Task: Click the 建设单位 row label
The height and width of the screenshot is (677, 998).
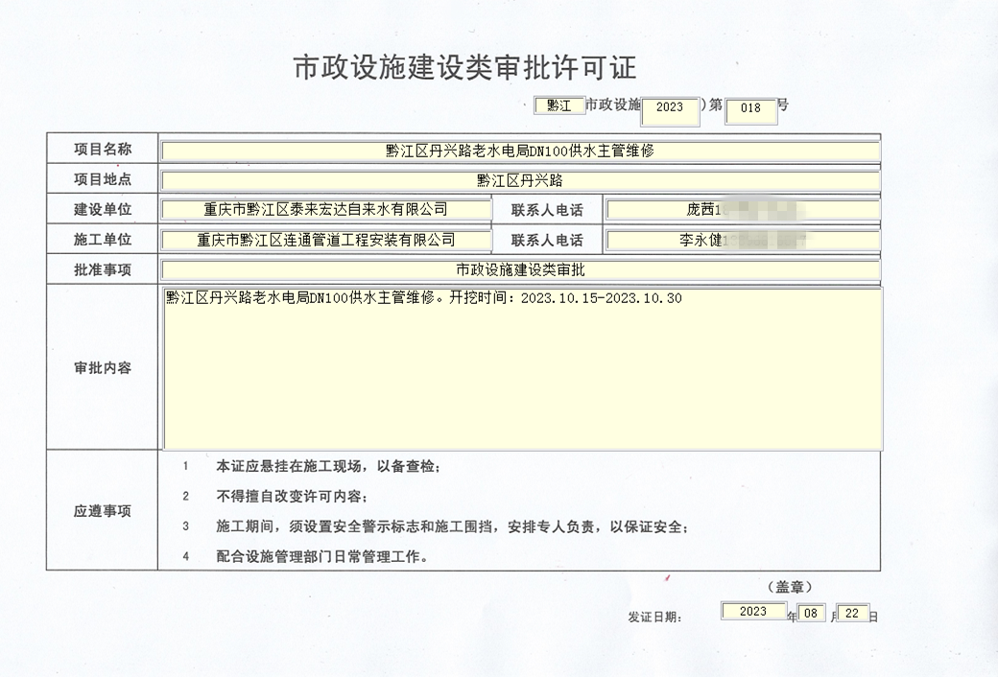Action: click(103, 209)
